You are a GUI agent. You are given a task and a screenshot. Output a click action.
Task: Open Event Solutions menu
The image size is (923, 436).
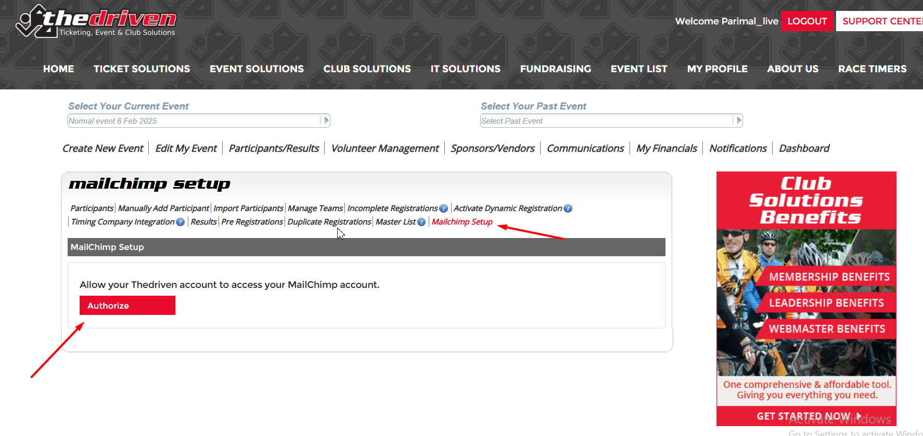pyautogui.click(x=257, y=69)
